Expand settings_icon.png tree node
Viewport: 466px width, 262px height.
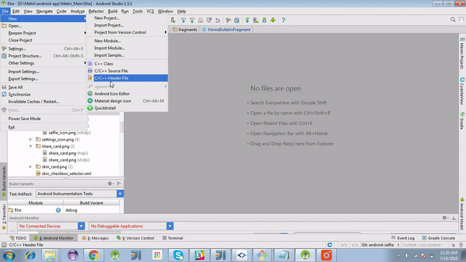(31, 139)
